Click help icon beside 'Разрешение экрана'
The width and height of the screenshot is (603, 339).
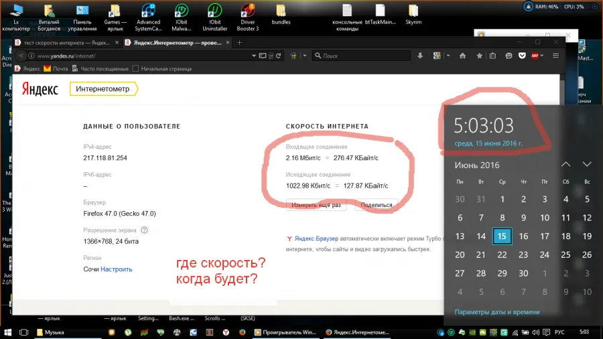click(144, 230)
